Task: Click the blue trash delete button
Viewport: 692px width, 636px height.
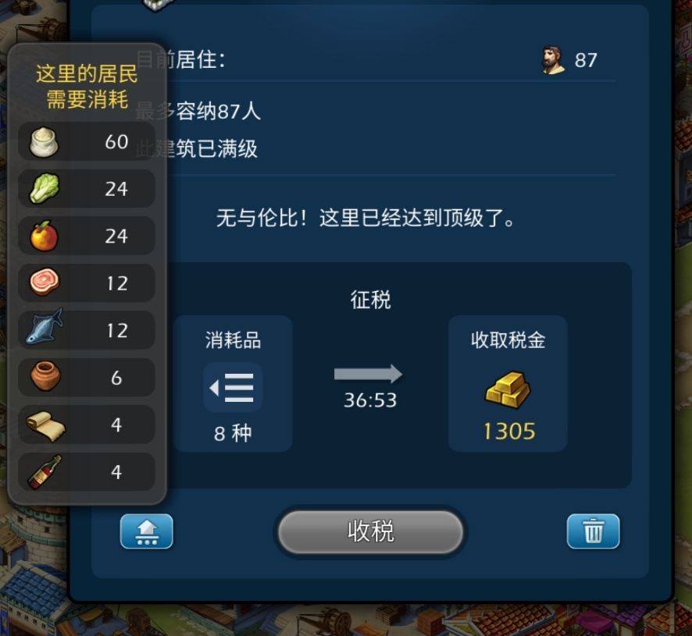Action: pyautogui.click(x=593, y=531)
